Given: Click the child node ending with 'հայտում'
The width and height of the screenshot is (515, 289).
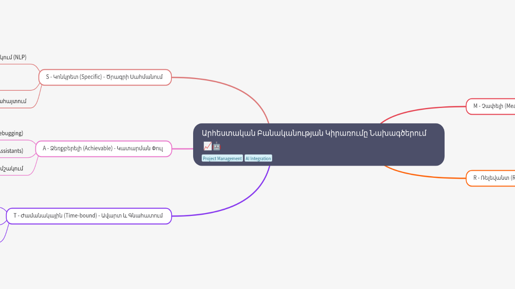Looking at the screenshot, I should [x=13, y=101].
